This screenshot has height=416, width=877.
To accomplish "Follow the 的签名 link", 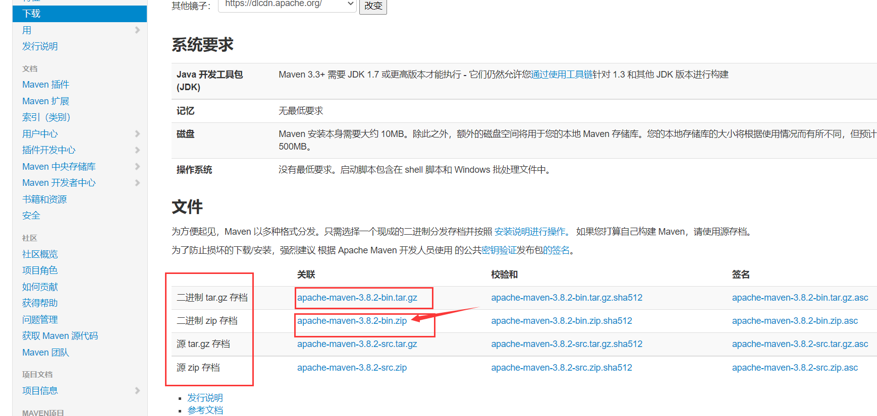I will coord(556,250).
